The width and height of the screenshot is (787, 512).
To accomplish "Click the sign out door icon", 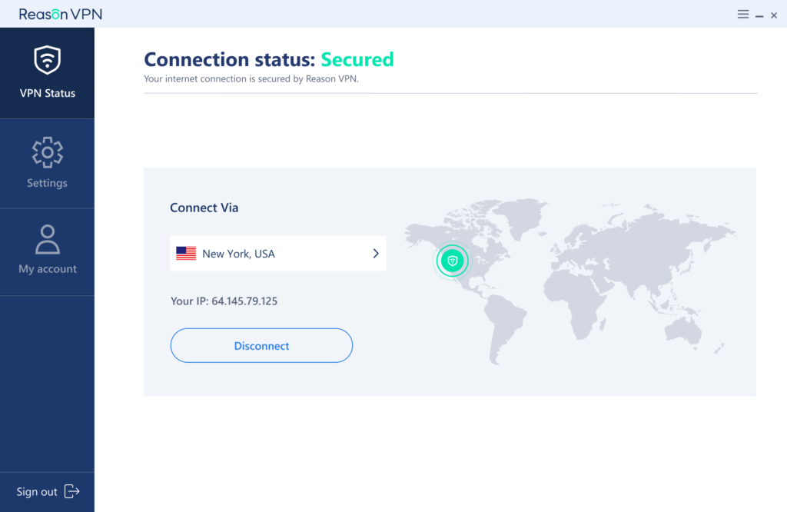I will tap(71, 491).
